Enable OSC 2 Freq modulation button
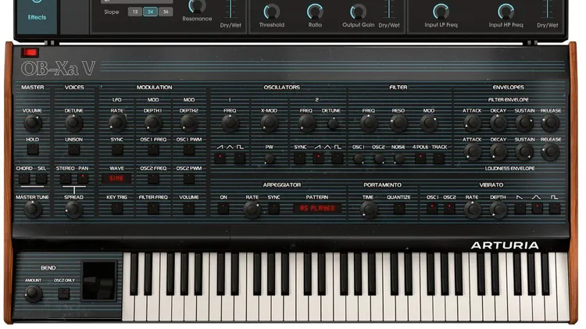Image resolution: width=586 pixels, height=329 pixels. pos(153,179)
